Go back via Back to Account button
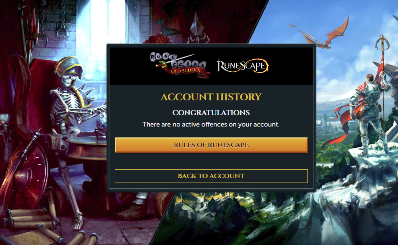Screen dimensions: 398x245 coord(211,176)
